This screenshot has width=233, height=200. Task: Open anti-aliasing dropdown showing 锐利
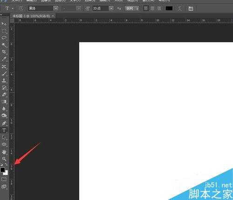click(132, 8)
